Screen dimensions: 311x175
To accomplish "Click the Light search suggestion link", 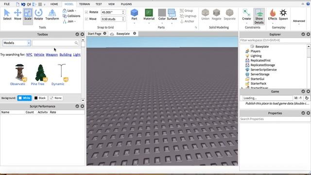I will (77, 54).
